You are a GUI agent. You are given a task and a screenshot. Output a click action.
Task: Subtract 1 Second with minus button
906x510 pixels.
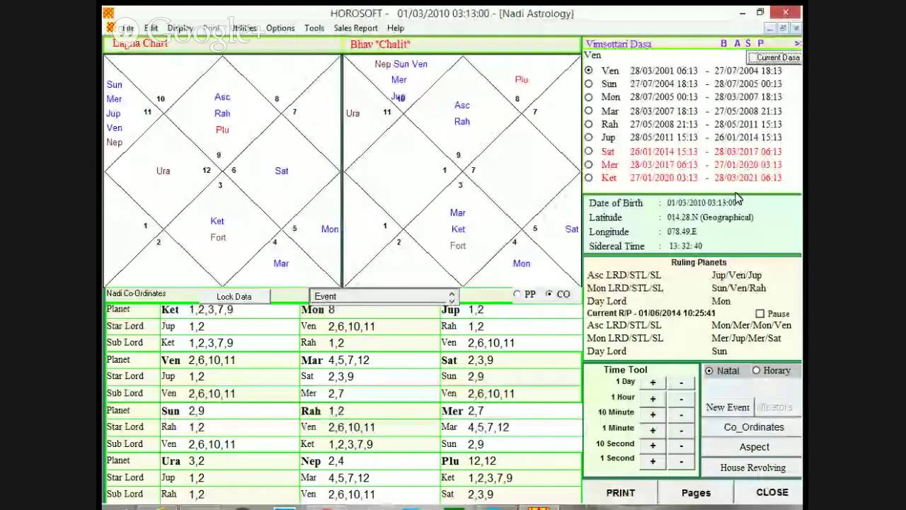point(681,460)
